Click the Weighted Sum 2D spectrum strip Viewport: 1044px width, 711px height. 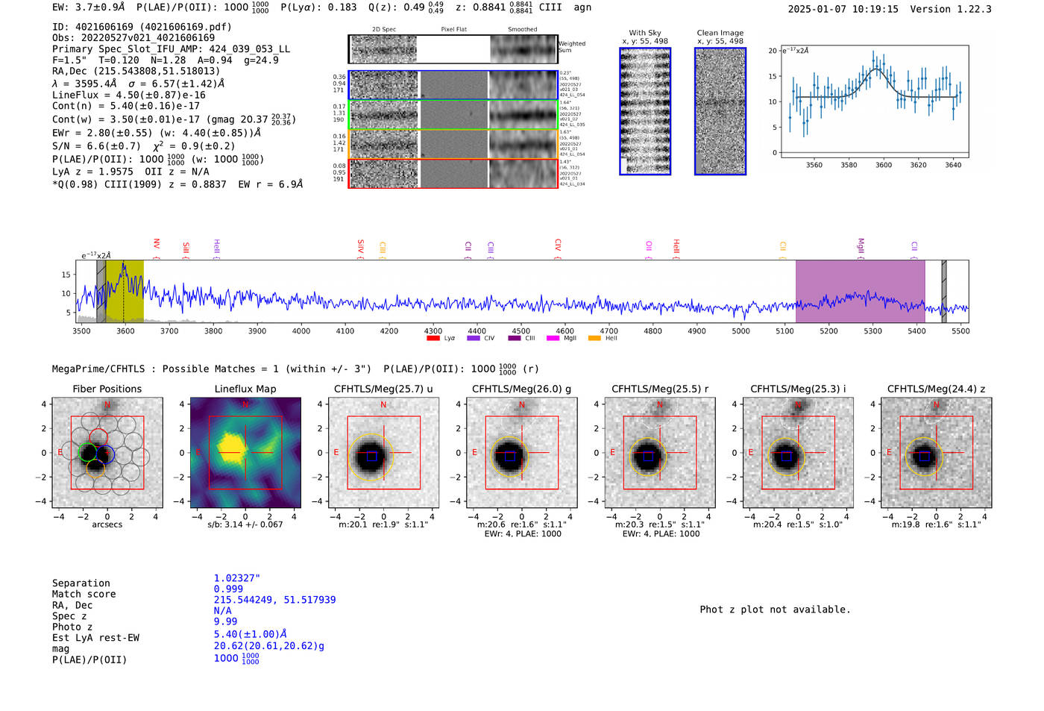453,49
